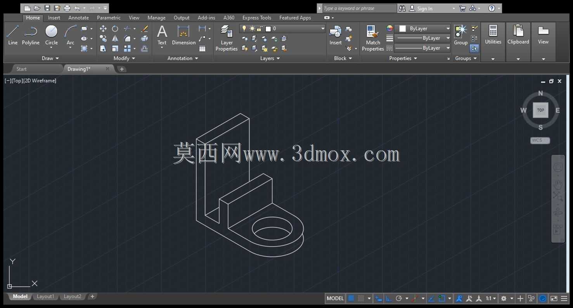Click the Rotate tool icon

click(x=115, y=29)
